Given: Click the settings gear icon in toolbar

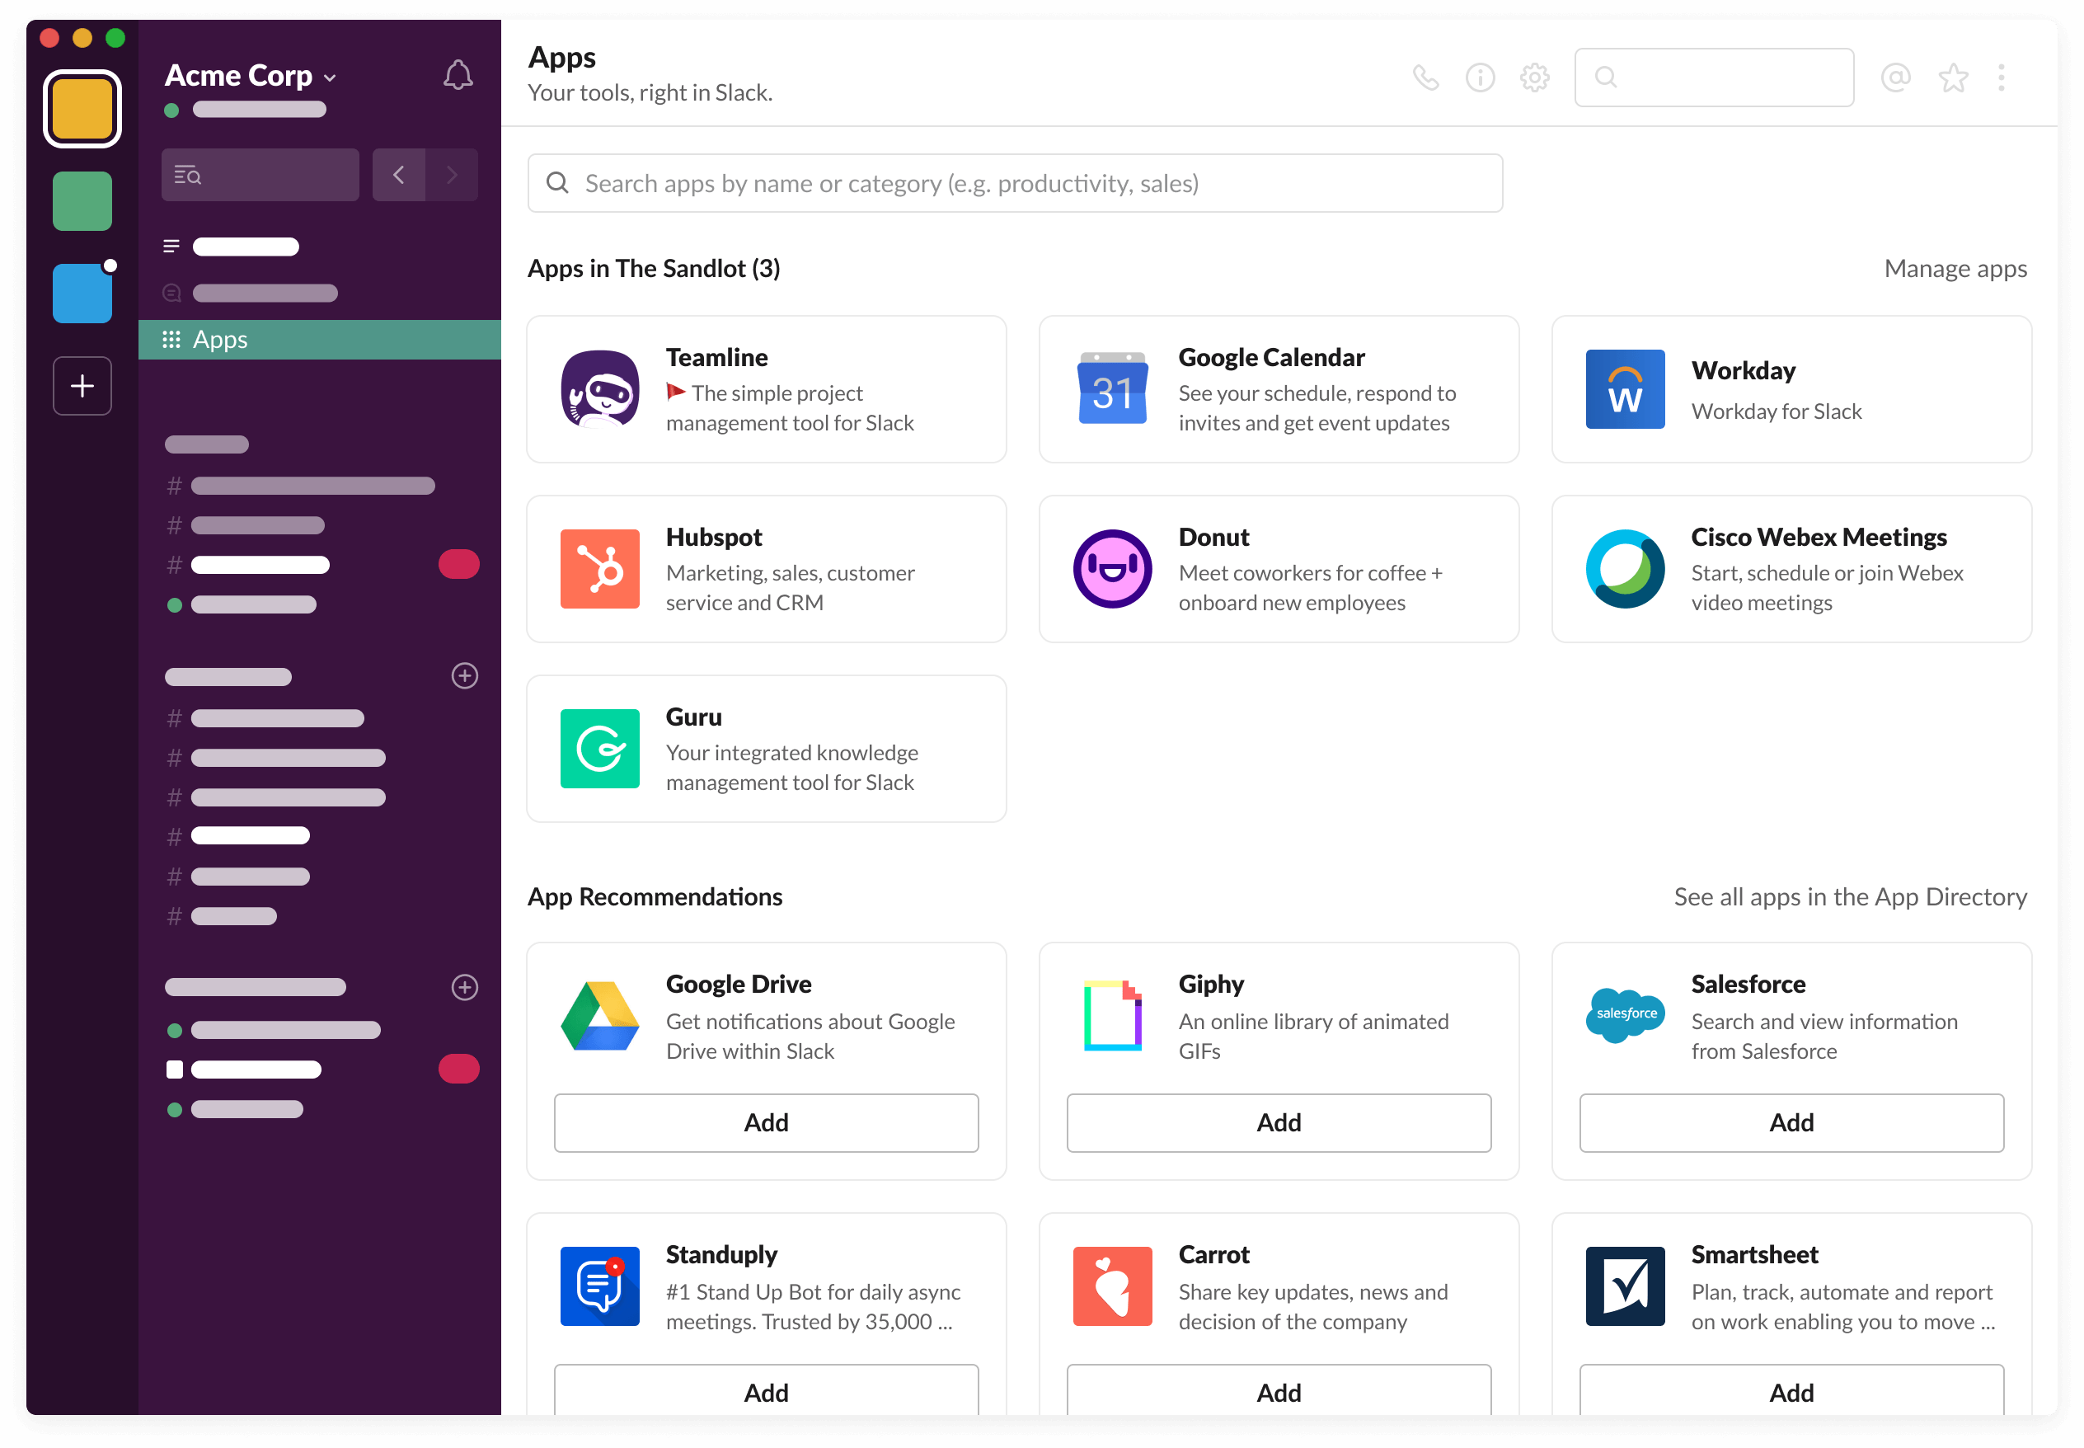Looking at the screenshot, I should pyautogui.click(x=1533, y=76).
